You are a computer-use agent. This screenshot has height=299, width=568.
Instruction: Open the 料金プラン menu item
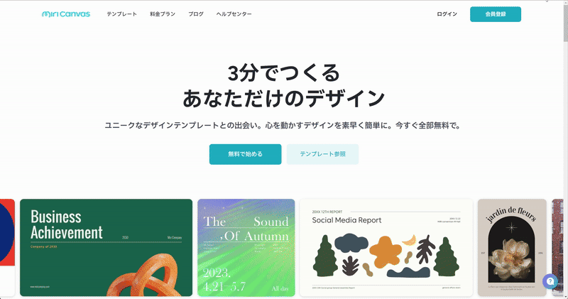click(163, 14)
